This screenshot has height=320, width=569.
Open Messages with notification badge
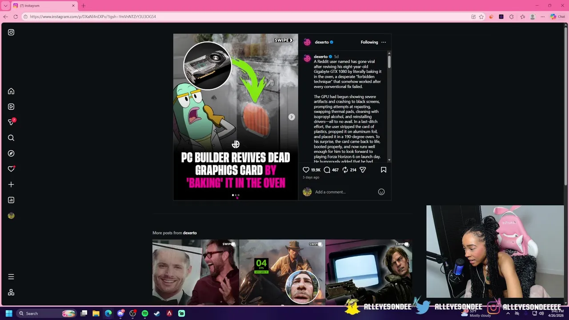(x=12, y=122)
